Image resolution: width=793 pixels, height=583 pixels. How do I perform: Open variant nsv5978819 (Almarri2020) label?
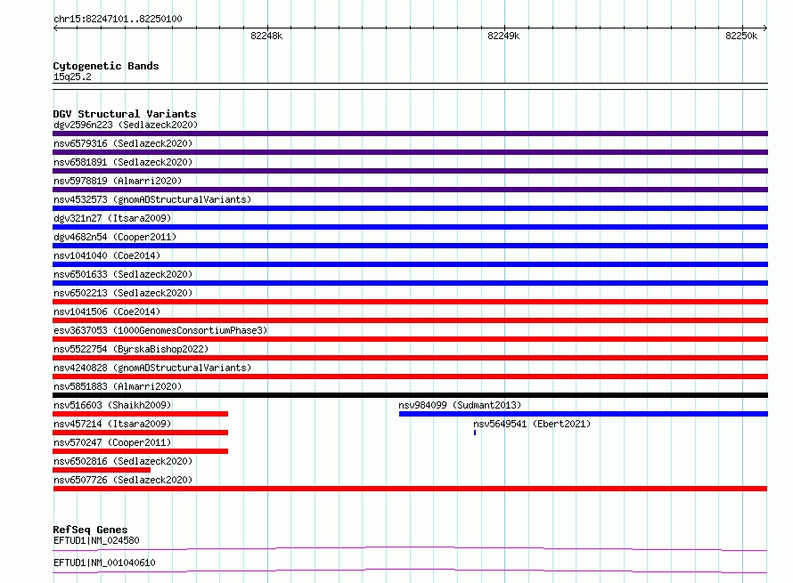118,181
